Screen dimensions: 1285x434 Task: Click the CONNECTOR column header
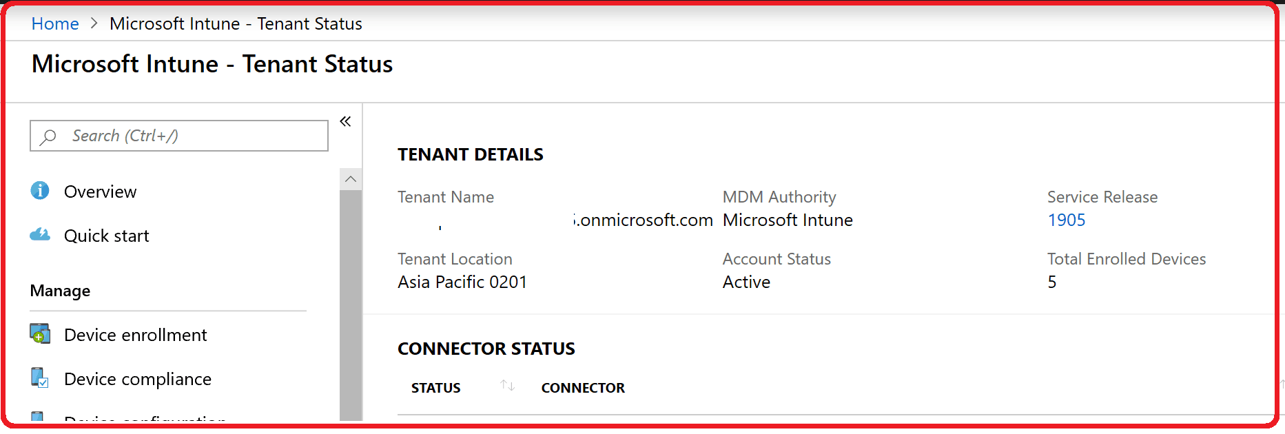pos(583,388)
